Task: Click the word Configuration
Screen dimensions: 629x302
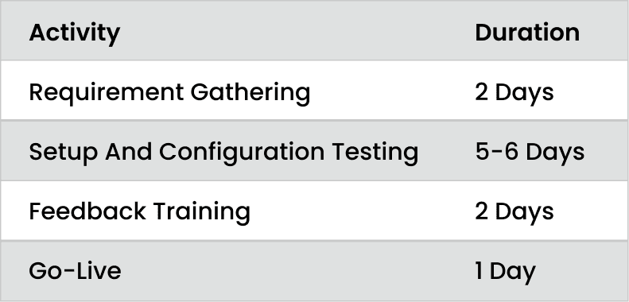Action: point(242,153)
